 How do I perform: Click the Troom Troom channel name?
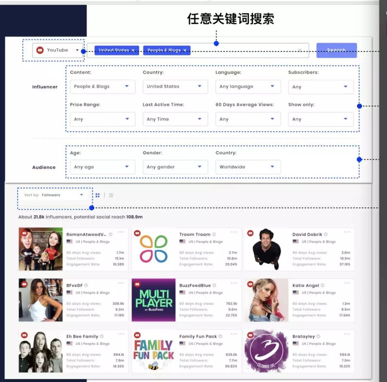click(195, 234)
